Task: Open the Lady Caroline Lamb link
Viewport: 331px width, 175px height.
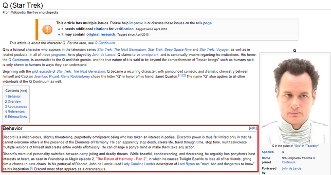Action: (x=137, y=164)
